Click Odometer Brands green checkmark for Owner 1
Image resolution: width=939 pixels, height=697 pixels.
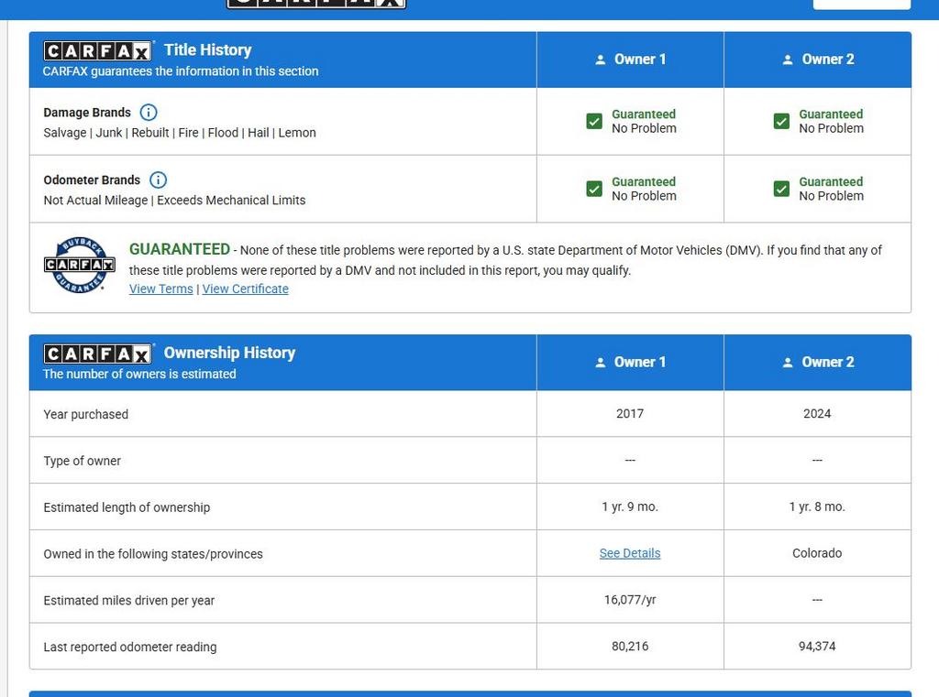[x=594, y=189]
